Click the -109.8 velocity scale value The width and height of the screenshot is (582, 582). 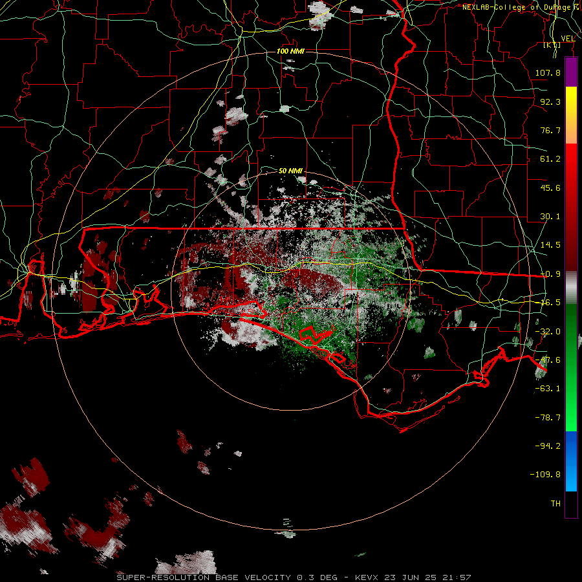click(x=545, y=475)
